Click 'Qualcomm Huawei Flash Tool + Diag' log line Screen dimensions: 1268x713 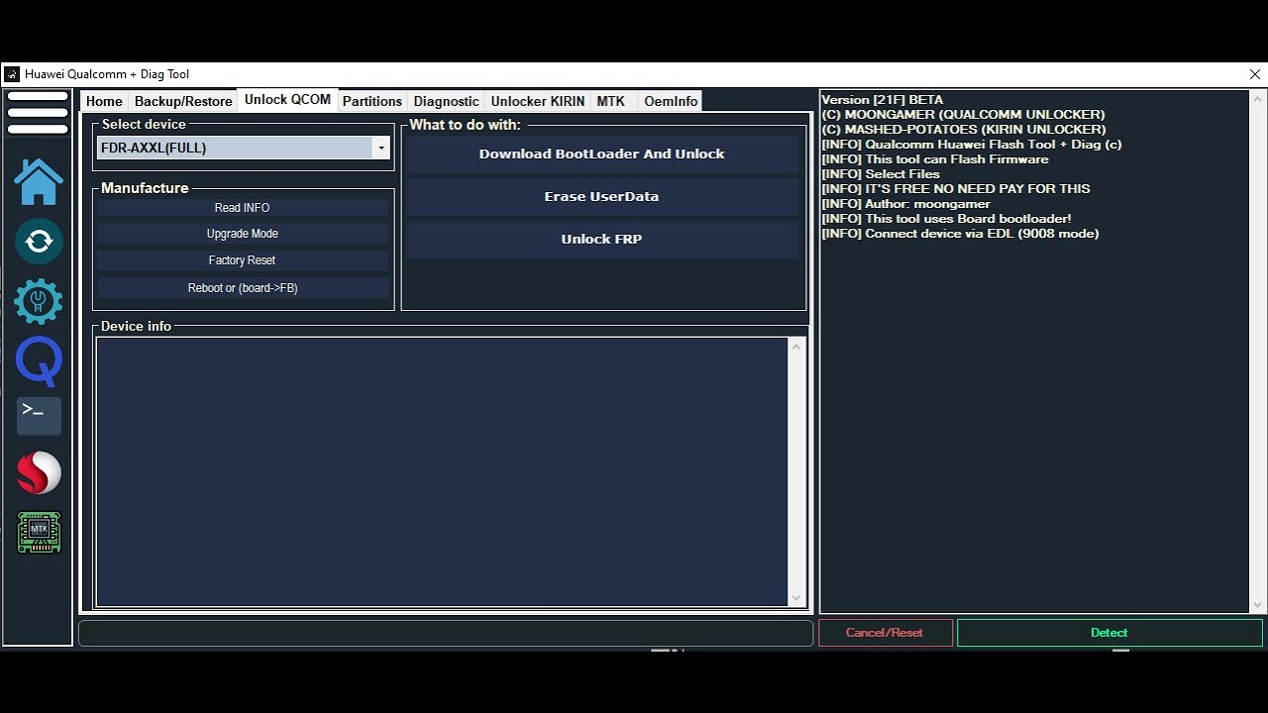point(972,145)
